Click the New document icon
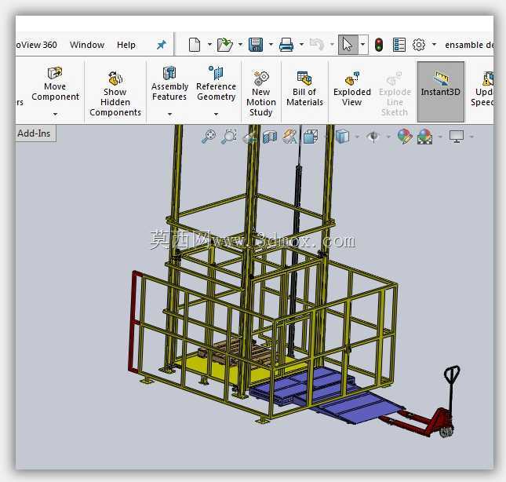 [195, 45]
